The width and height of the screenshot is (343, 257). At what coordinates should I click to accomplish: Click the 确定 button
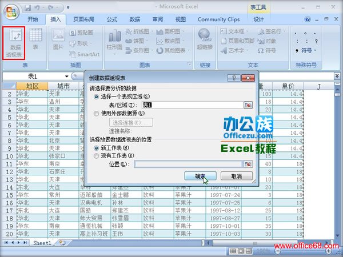point(201,176)
